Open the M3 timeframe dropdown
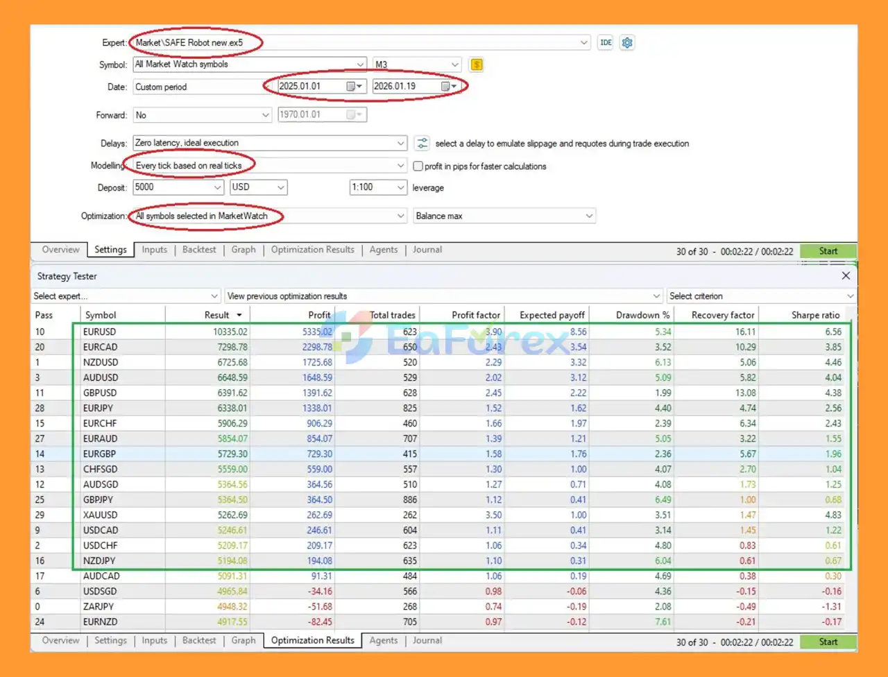Image resolution: width=888 pixels, height=677 pixels. click(454, 65)
